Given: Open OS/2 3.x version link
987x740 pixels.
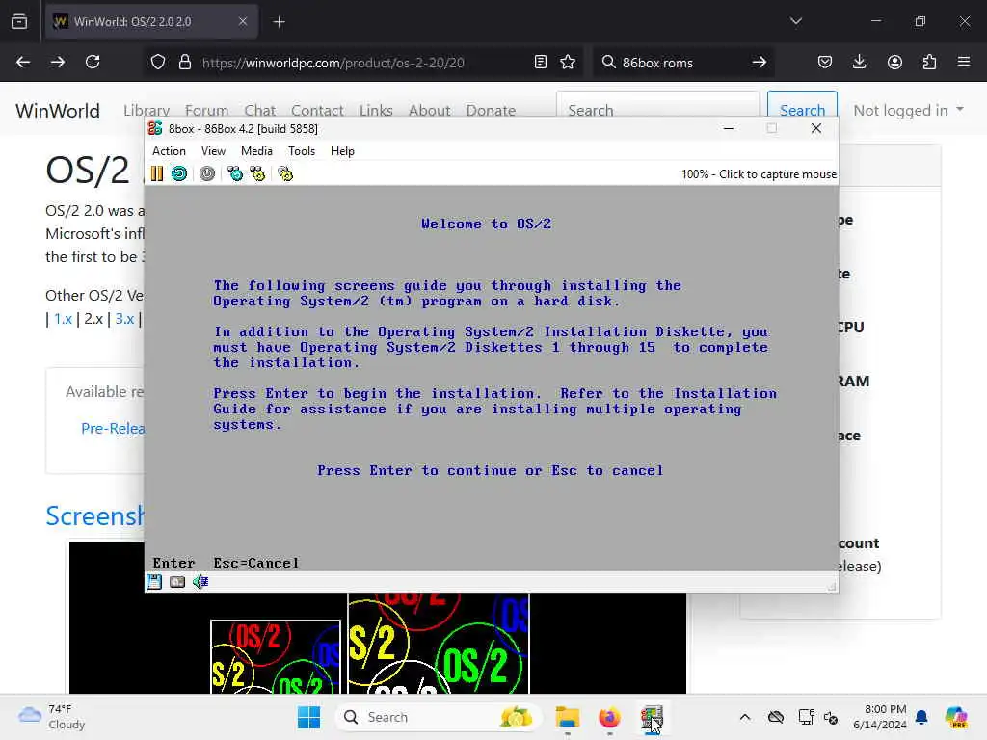Looking at the screenshot, I should pos(124,319).
